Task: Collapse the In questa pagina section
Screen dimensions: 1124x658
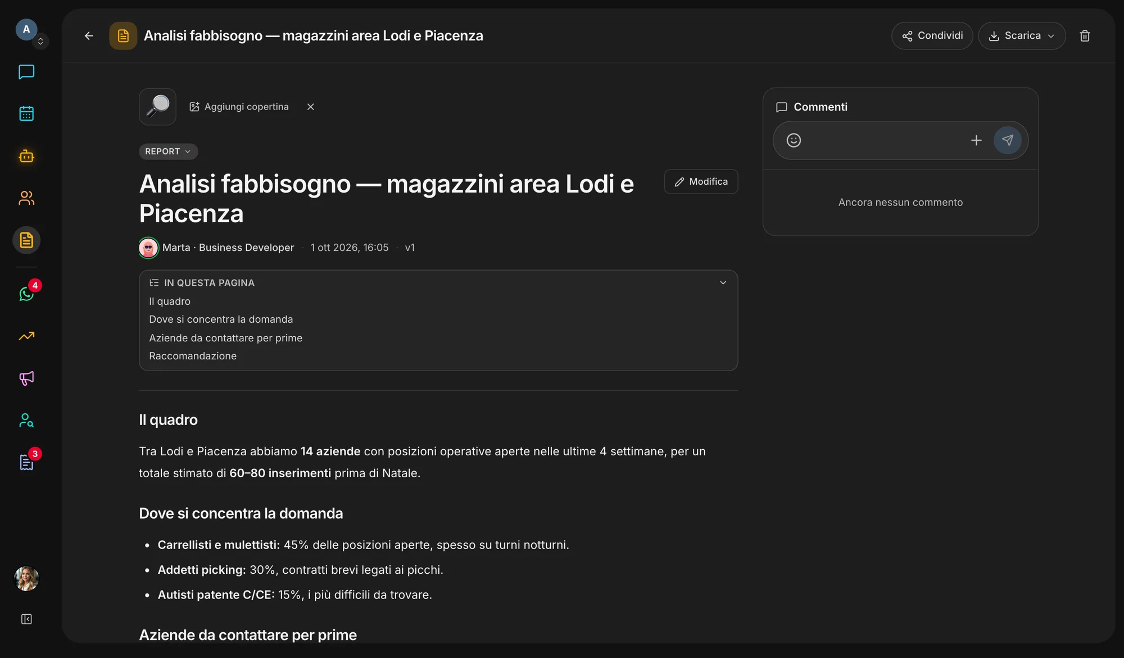Action: (723, 282)
